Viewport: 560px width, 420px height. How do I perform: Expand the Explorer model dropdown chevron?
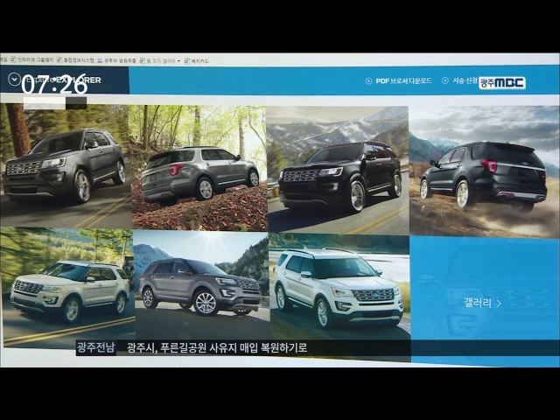point(14,80)
